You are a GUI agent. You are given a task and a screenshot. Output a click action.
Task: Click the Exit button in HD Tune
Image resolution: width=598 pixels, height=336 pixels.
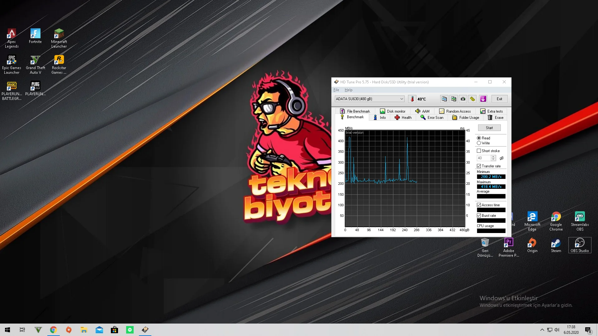(x=499, y=99)
